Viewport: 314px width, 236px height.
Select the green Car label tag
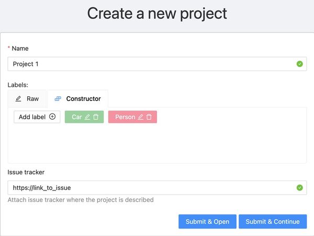coord(76,117)
